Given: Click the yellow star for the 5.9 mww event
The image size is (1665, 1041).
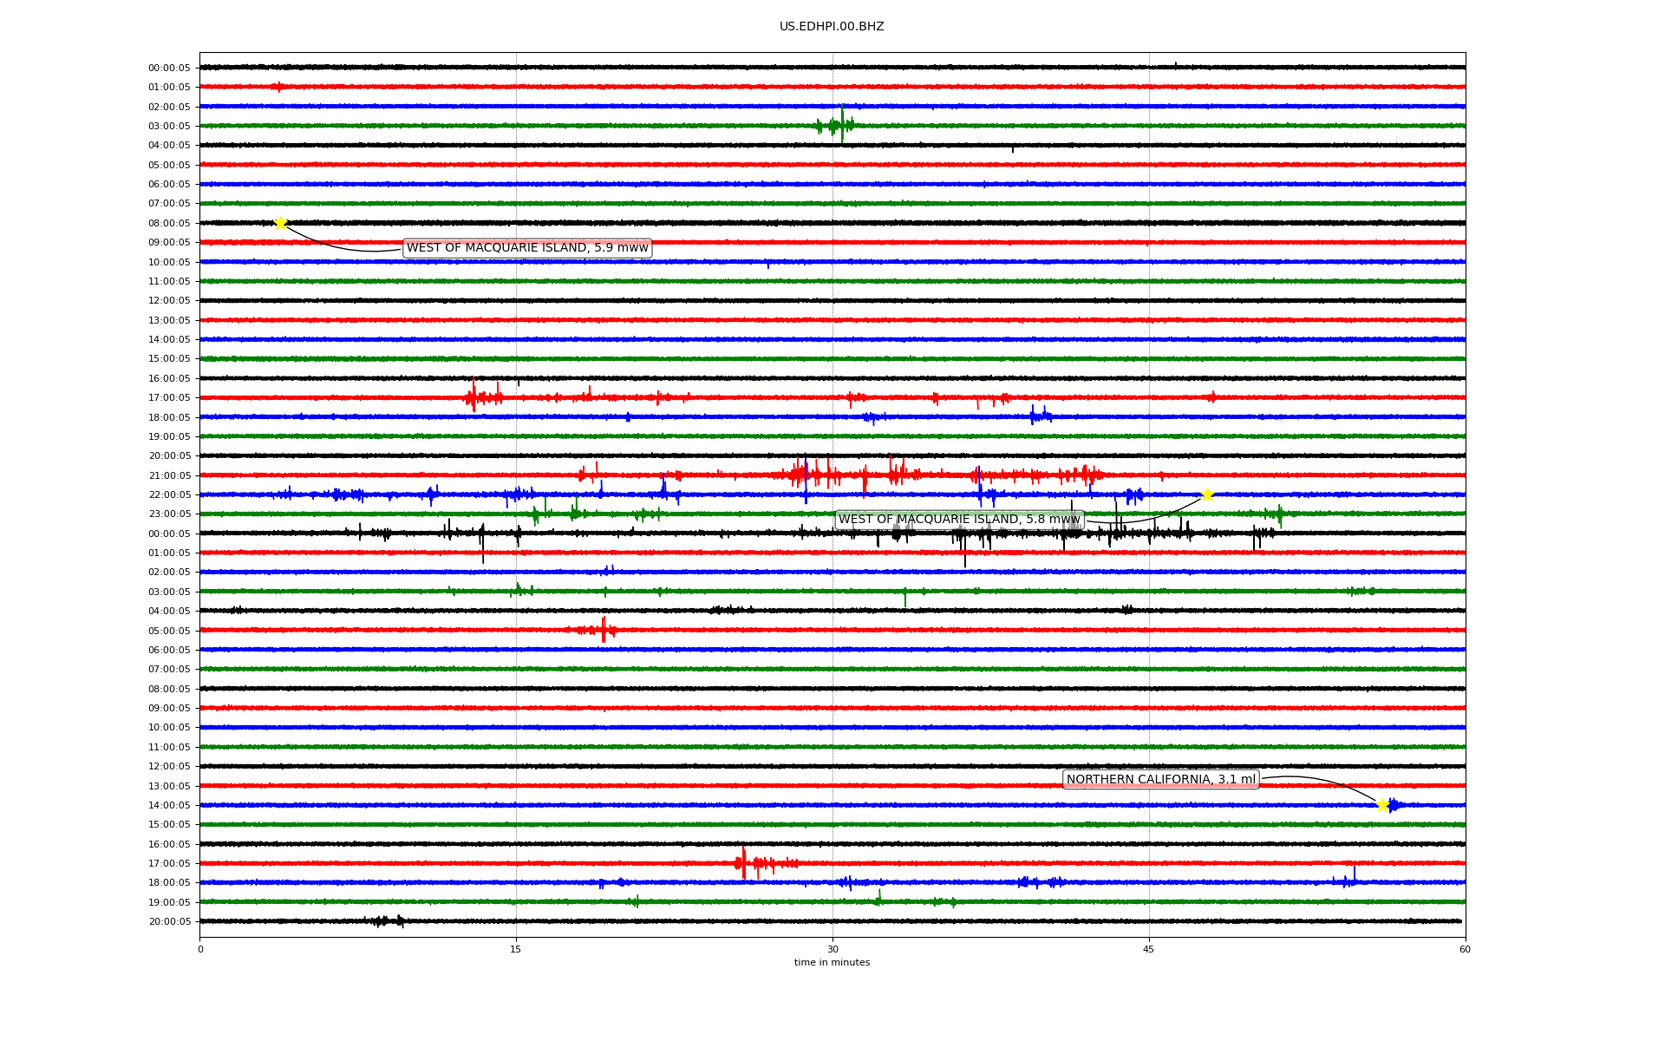Looking at the screenshot, I should point(280,223).
